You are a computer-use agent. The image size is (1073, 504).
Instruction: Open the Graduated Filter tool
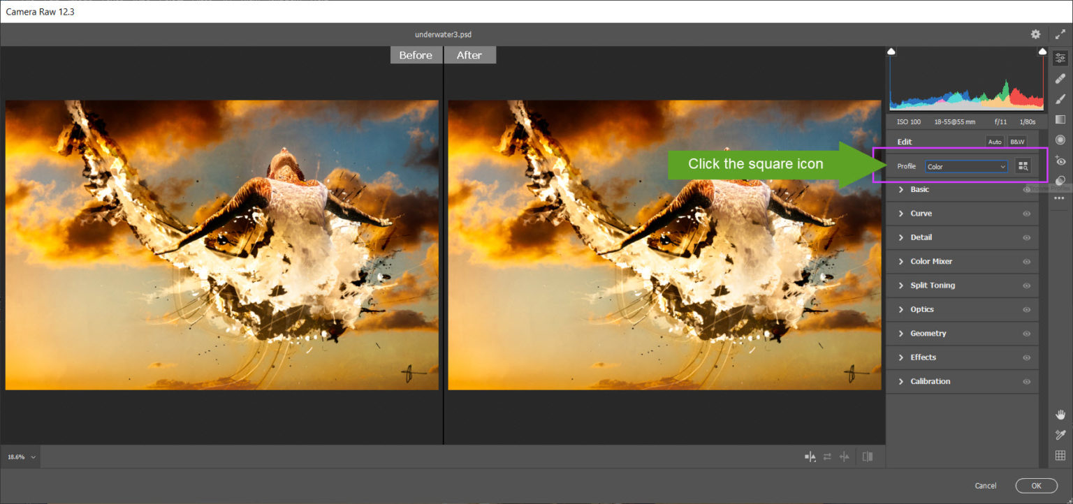1060,119
